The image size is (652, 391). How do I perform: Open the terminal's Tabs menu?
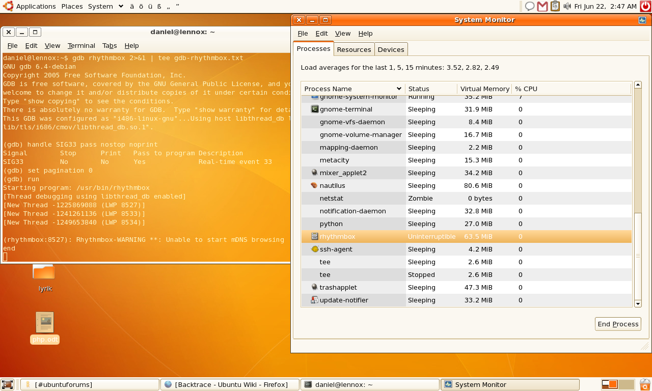[110, 45]
